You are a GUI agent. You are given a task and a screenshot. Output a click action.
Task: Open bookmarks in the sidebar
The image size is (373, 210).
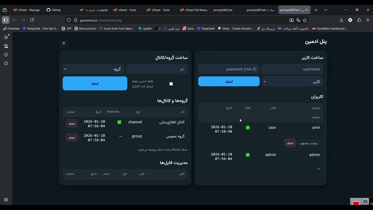tap(6, 63)
